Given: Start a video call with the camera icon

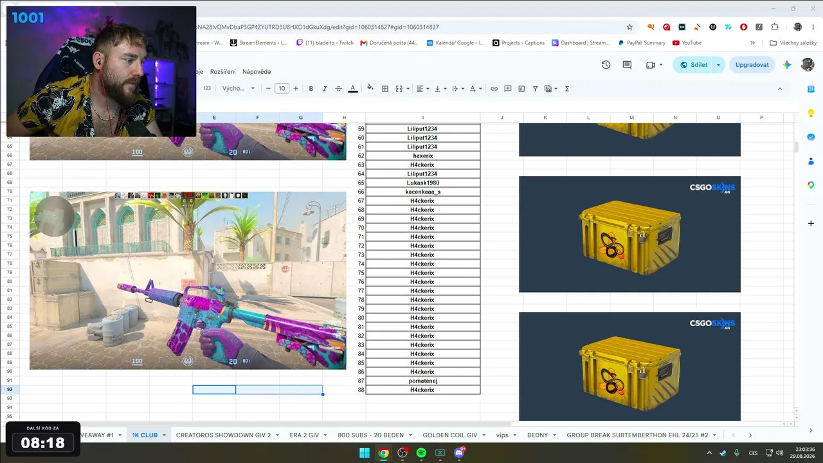Looking at the screenshot, I should pyautogui.click(x=651, y=65).
